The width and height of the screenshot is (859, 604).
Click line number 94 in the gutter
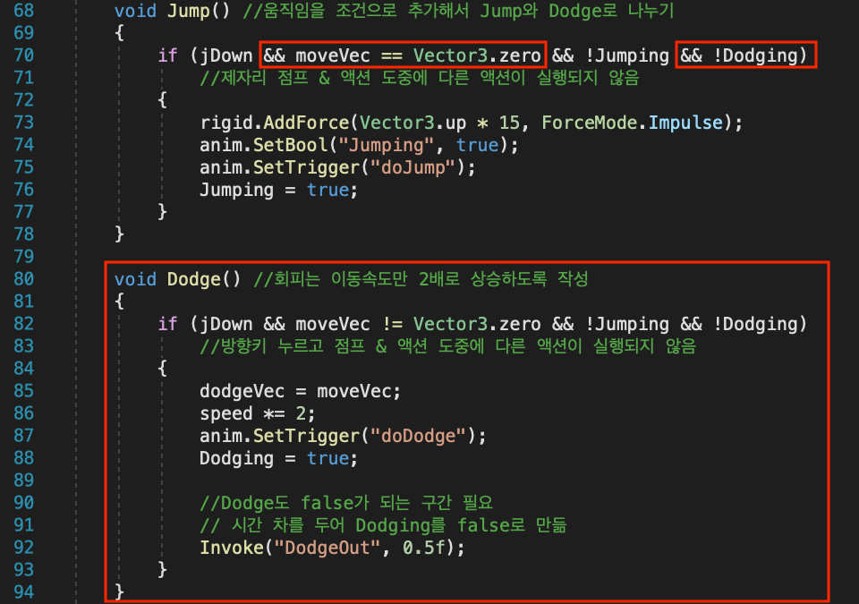(x=23, y=592)
